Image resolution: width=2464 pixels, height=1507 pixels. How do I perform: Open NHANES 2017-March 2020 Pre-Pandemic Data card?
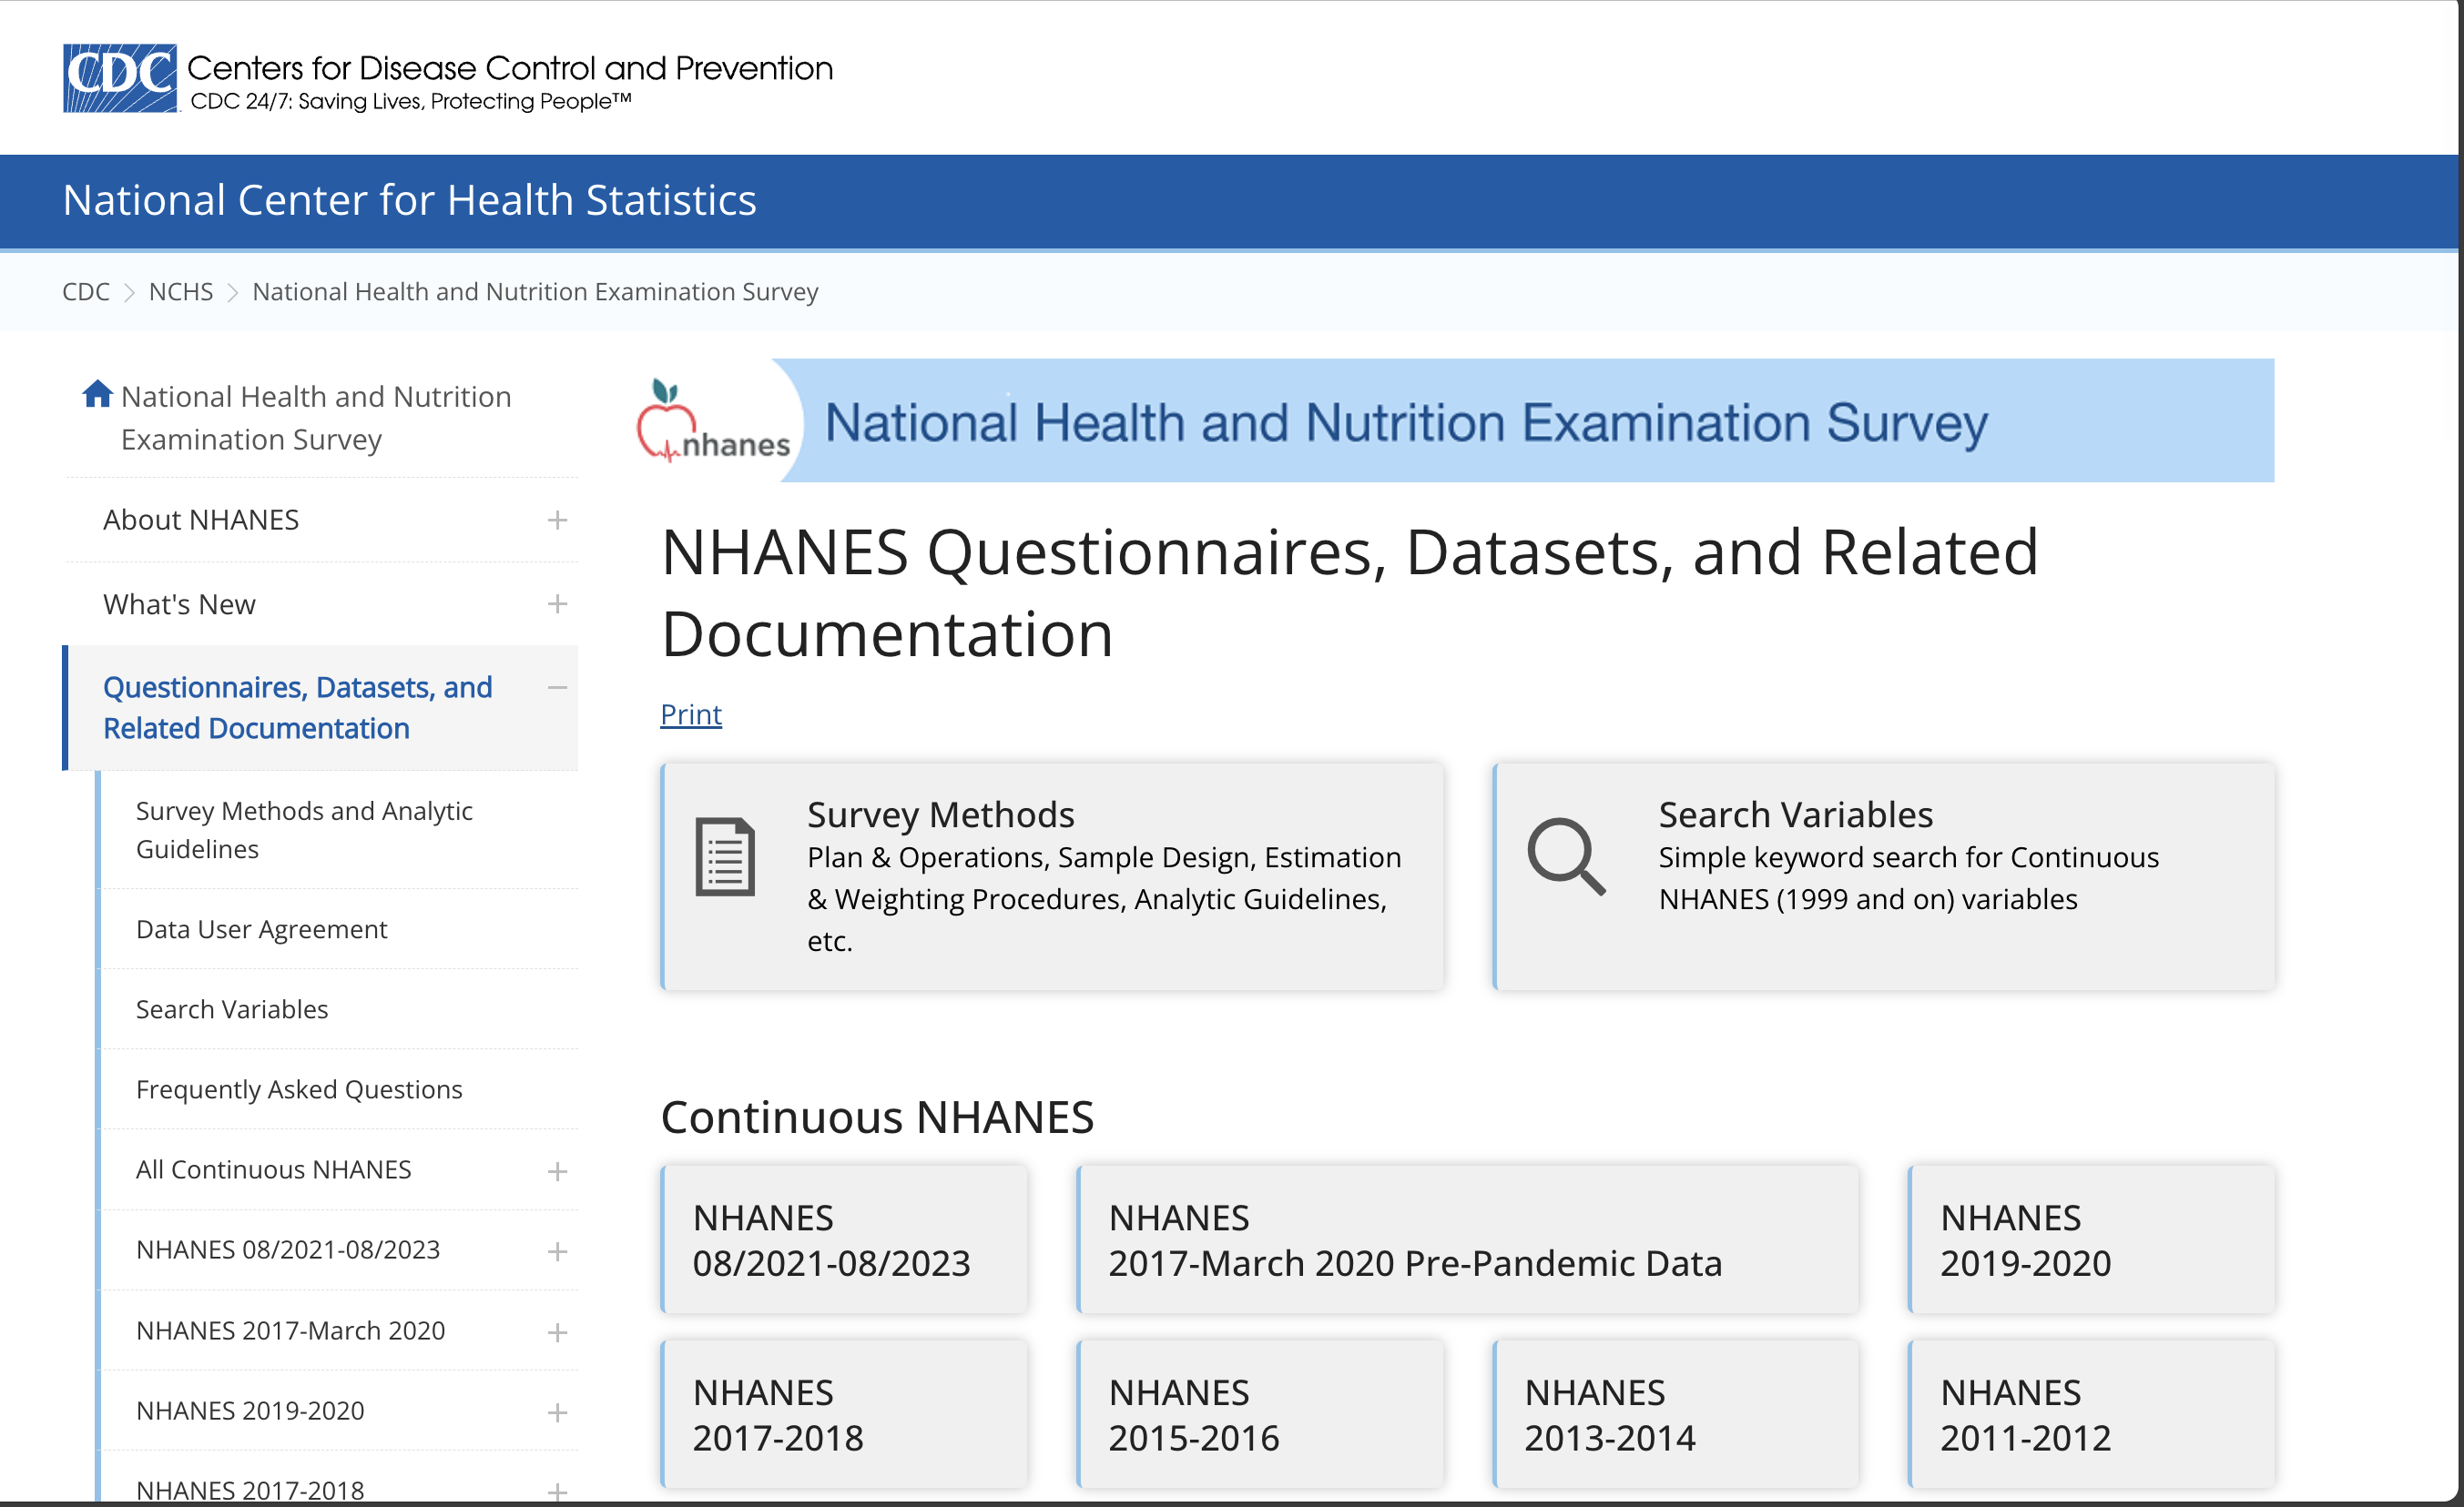pos(1468,1239)
